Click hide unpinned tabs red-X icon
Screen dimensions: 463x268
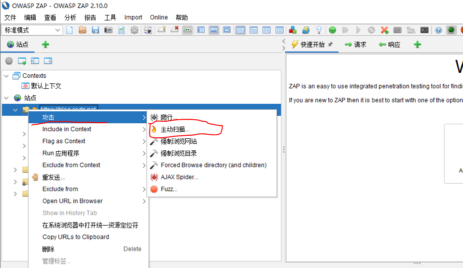tap(174, 29)
